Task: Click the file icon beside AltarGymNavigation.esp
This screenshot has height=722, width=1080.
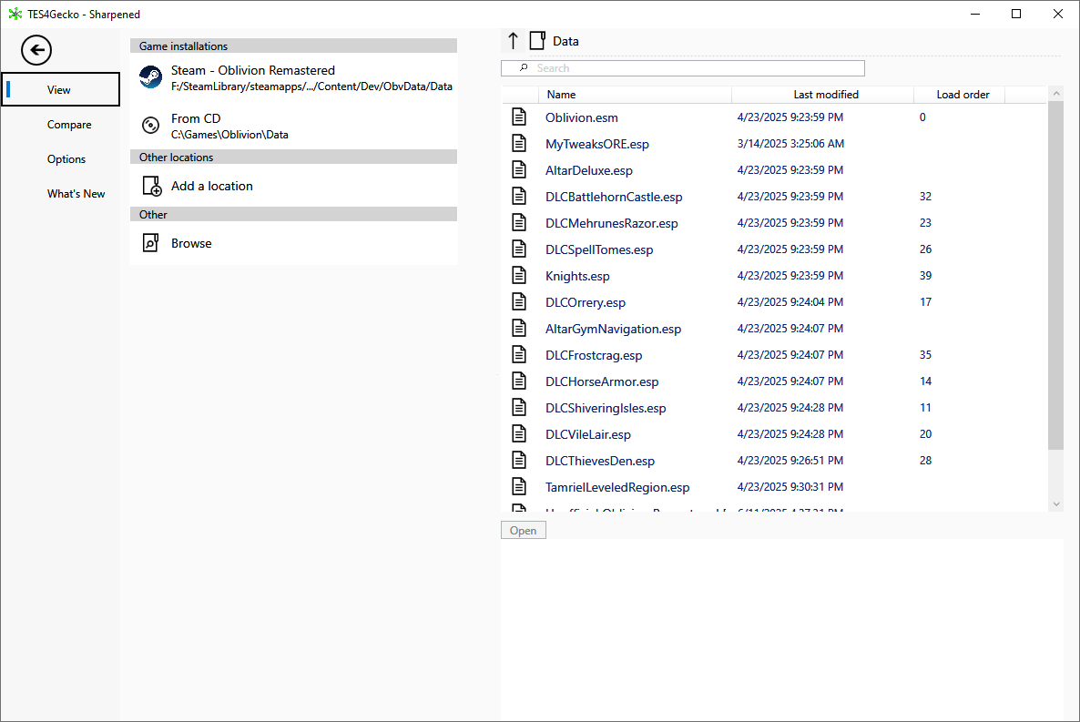Action: 519,328
